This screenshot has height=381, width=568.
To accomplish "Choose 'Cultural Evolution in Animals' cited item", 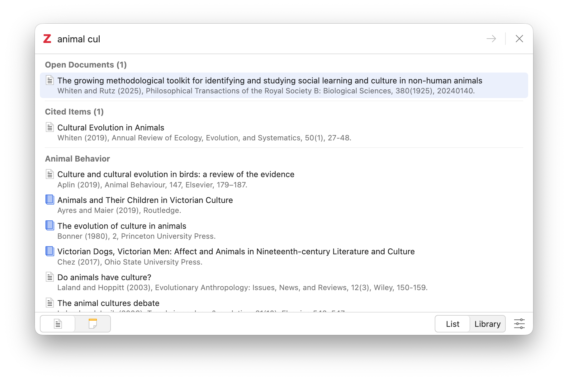I will [111, 128].
